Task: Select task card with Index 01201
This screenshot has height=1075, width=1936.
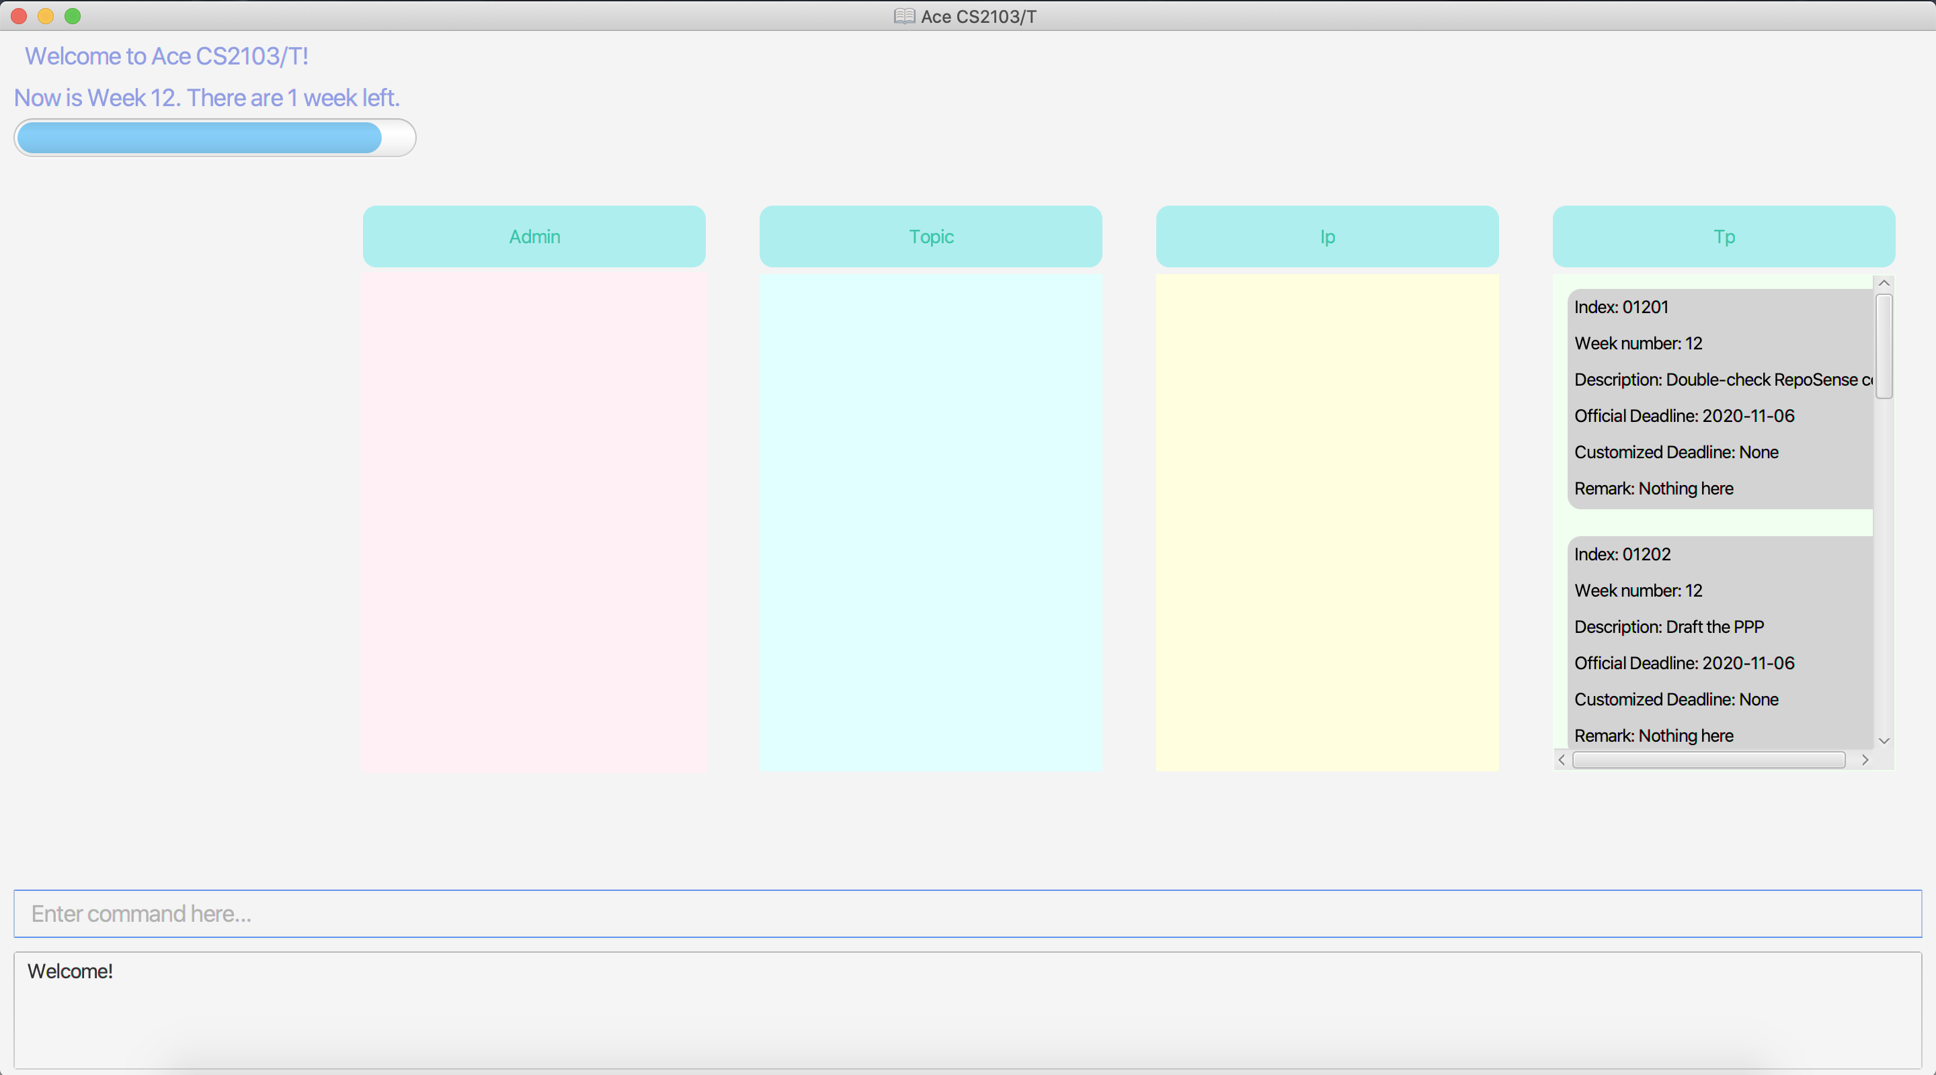Action: click(x=1720, y=398)
